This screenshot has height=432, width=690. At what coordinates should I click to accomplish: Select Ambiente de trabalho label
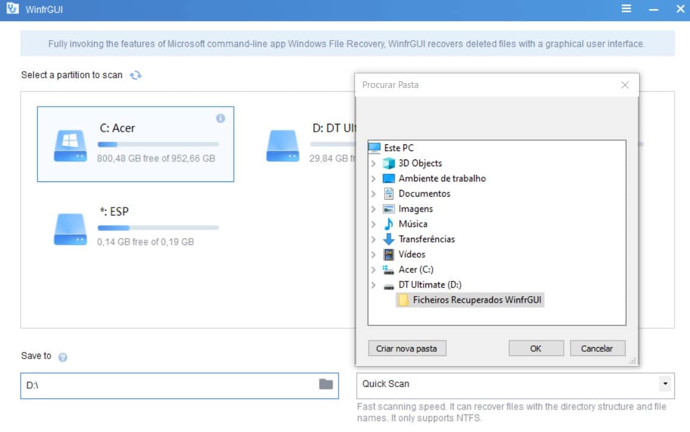[442, 178]
